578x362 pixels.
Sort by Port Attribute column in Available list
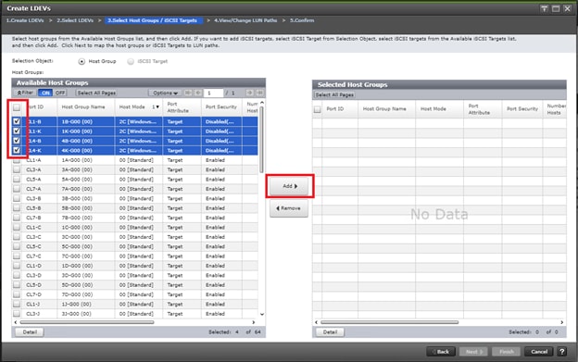[x=178, y=107]
